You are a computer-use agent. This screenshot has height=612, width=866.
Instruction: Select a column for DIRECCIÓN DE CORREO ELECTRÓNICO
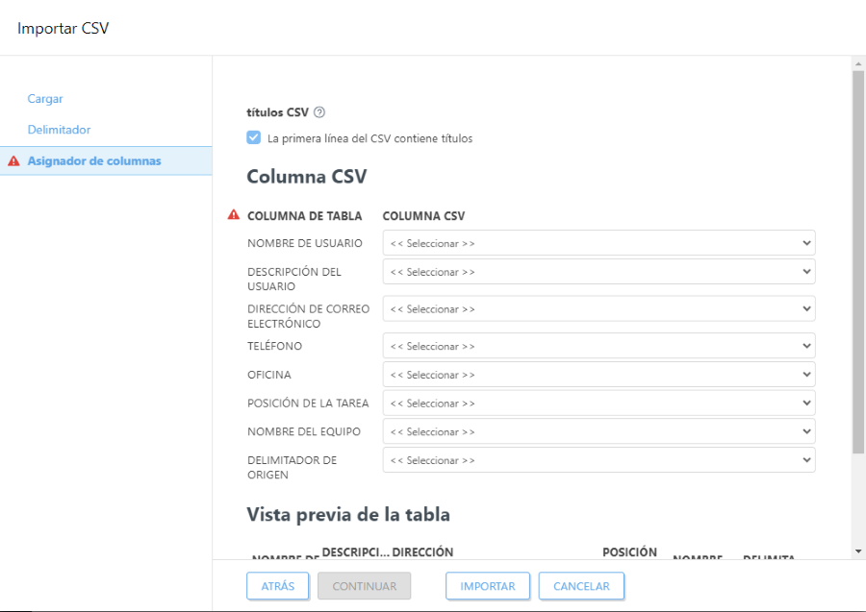click(x=599, y=308)
